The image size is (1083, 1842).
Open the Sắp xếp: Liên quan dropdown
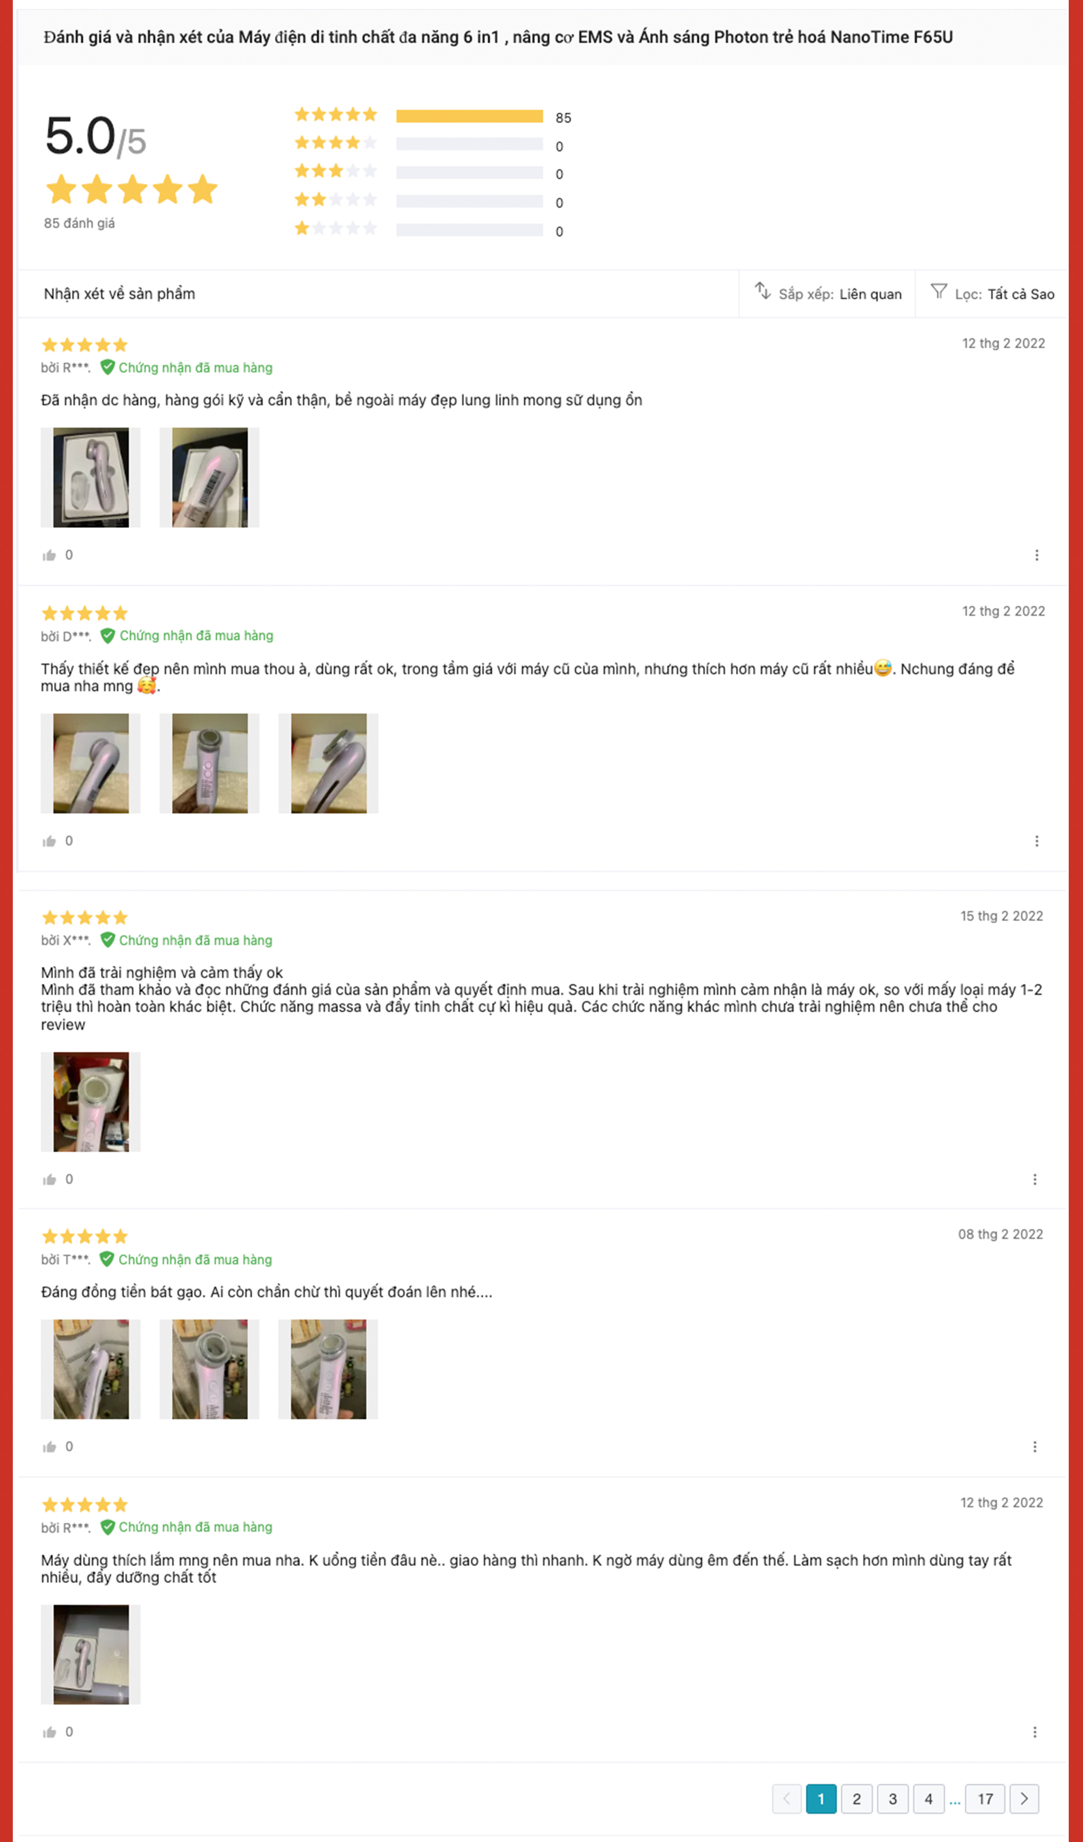coord(828,294)
